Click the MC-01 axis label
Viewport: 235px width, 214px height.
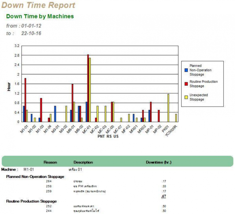coord(87,129)
